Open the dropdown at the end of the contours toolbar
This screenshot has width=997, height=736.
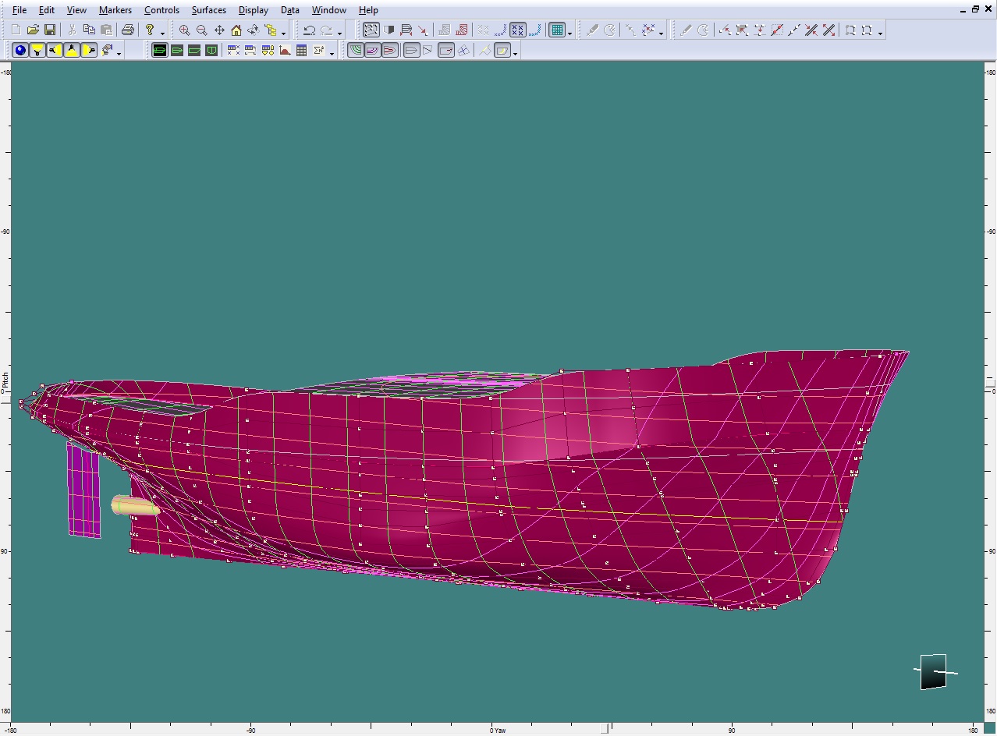[x=516, y=52]
